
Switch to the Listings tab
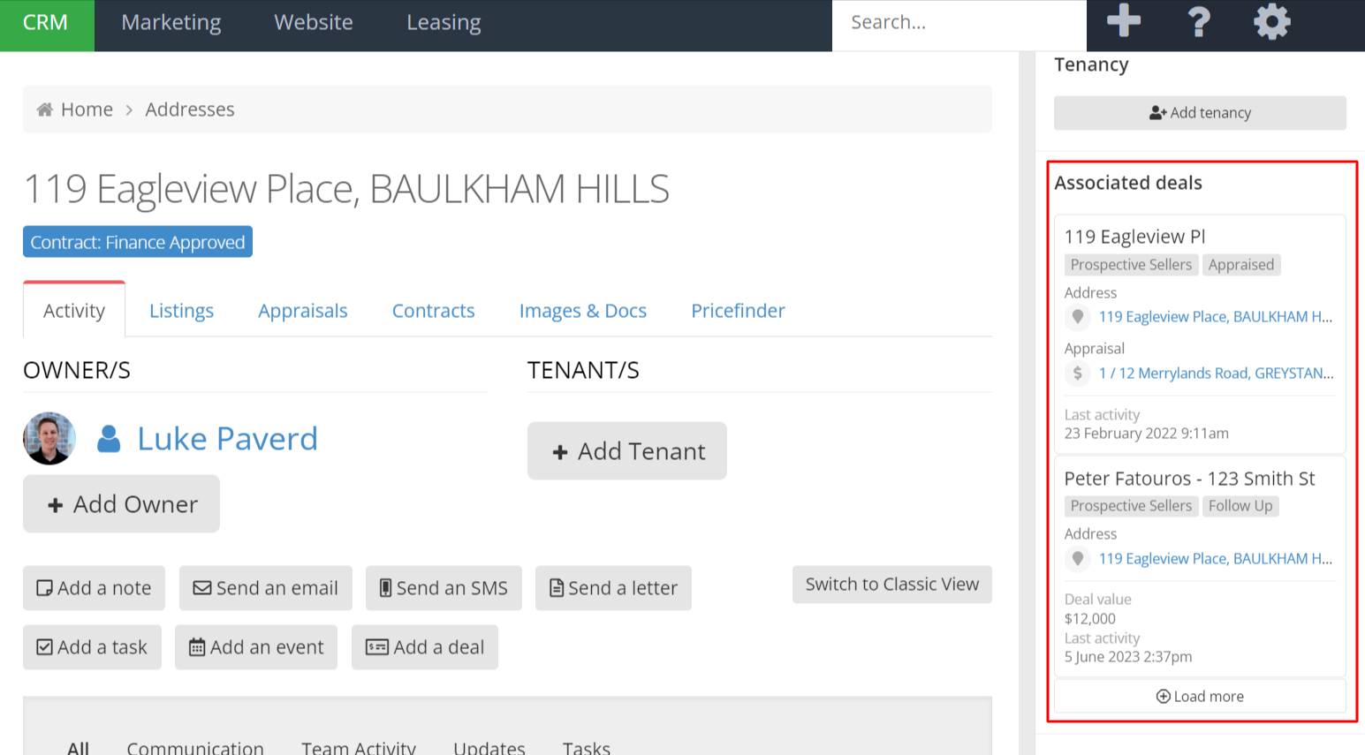[x=181, y=311]
